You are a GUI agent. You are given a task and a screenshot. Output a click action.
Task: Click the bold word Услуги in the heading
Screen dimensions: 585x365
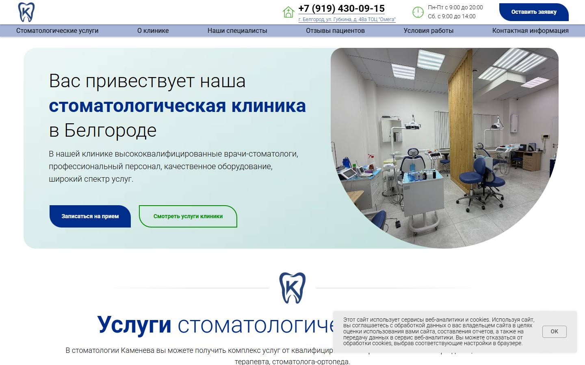click(x=134, y=324)
